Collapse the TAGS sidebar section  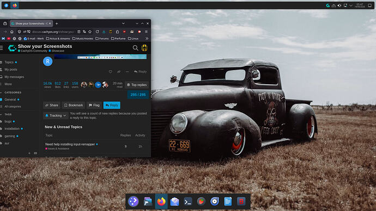coord(6,114)
